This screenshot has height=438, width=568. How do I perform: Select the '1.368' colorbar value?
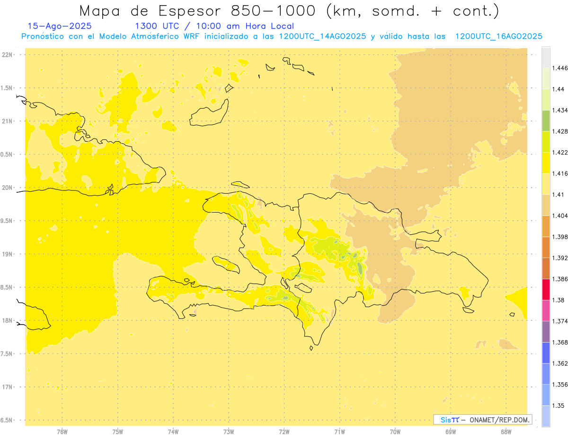[x=560, y=342]
